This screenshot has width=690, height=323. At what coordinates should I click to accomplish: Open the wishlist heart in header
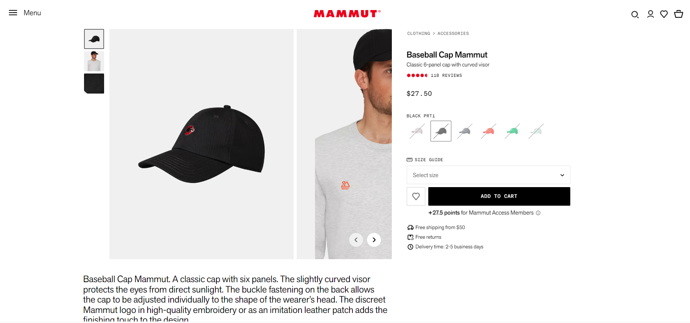(664, 14)
